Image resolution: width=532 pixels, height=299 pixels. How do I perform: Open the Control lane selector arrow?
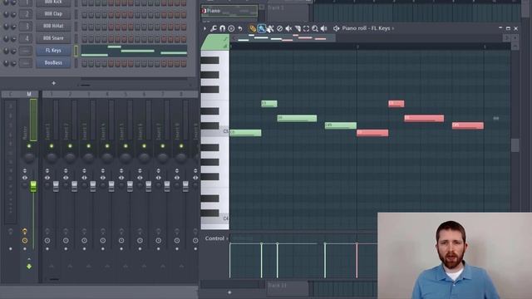pyautogui.click(x=227, y=238)
